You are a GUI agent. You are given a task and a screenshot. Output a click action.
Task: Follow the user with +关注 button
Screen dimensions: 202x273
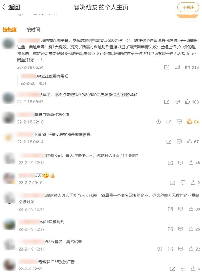click(x=188, y=7)
